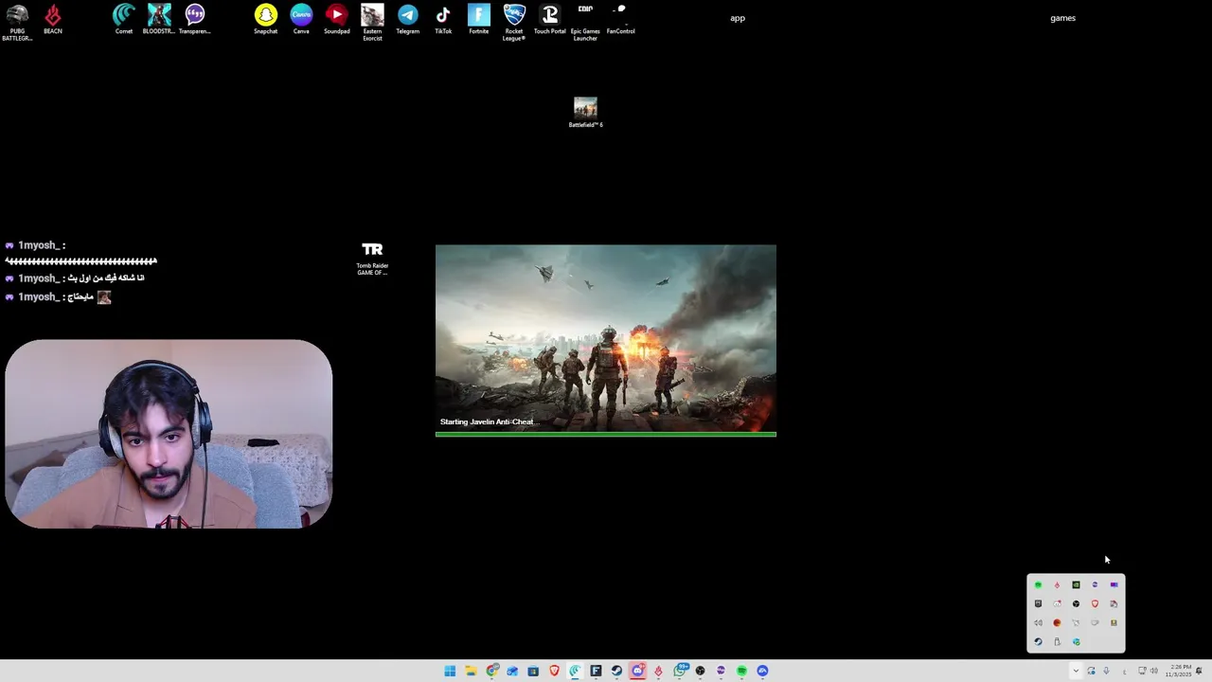Image resolution: width=1212 pixels, height=682 pixels.
Task: Open Spotify in the tray overflow
Action: pos(1038,584)
